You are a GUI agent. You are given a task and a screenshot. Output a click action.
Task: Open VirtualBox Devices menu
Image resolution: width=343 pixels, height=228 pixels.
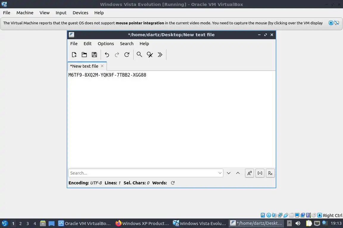tap(80, 13)
